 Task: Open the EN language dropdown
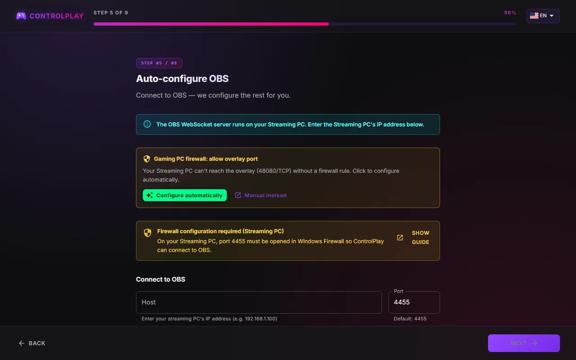pyautogui.click(x=543, y=16)
